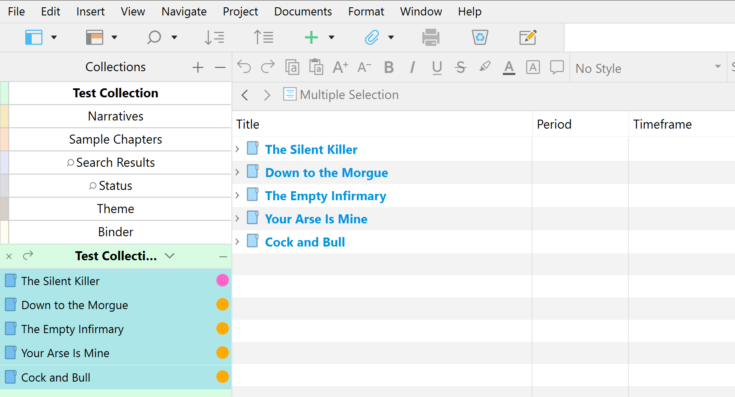
Task: Select Cock and Bull in the collection list
Action: [56, 378]
